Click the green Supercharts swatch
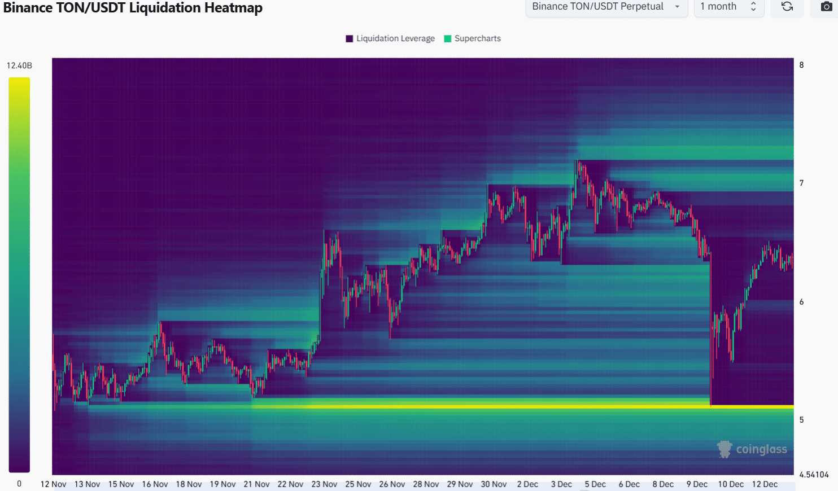Screen dimensions: 838x491 [448, 38]
